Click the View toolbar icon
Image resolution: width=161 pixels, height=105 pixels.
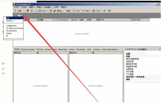point(73,11)
